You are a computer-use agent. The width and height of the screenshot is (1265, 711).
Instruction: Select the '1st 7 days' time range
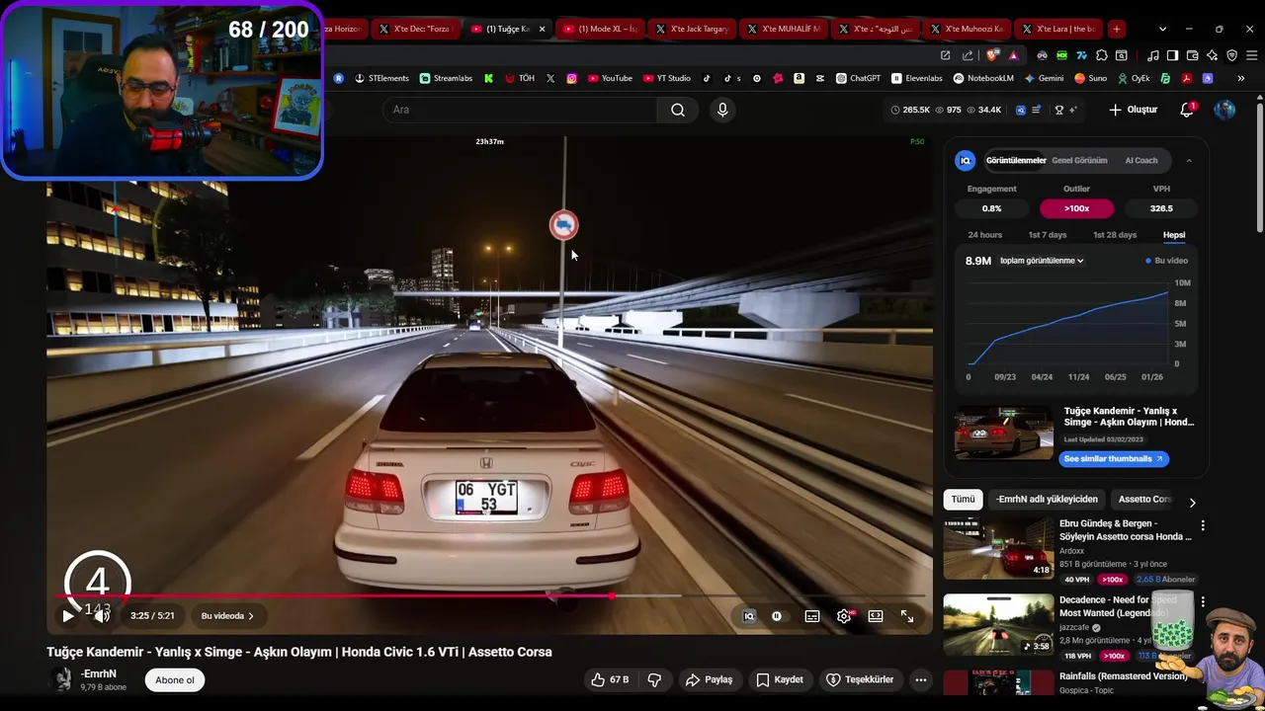(x=1048, y=235)
